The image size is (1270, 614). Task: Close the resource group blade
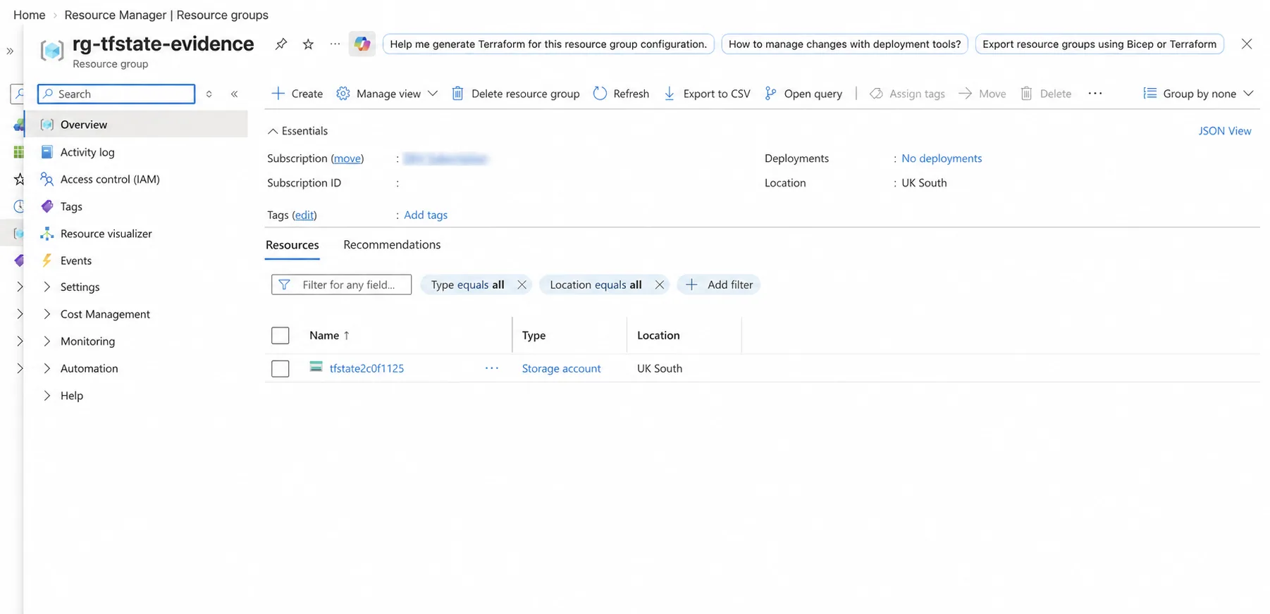(x=1247, y=44)
